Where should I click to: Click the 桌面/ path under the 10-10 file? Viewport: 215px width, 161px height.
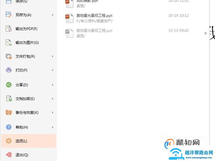pos(81,36)
